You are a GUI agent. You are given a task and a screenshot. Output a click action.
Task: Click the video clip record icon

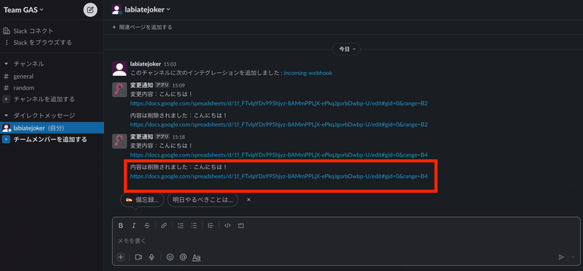coord(138,257)
